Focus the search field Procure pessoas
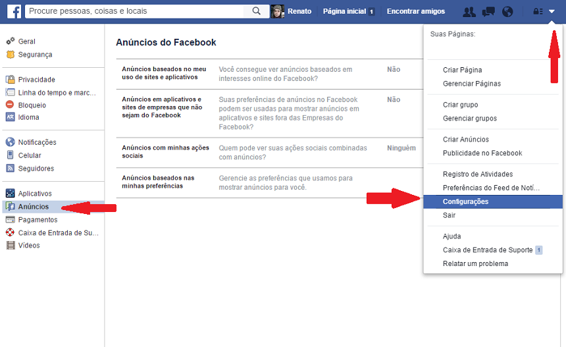Viewport: 566px width, 347px height. point(134,11)
